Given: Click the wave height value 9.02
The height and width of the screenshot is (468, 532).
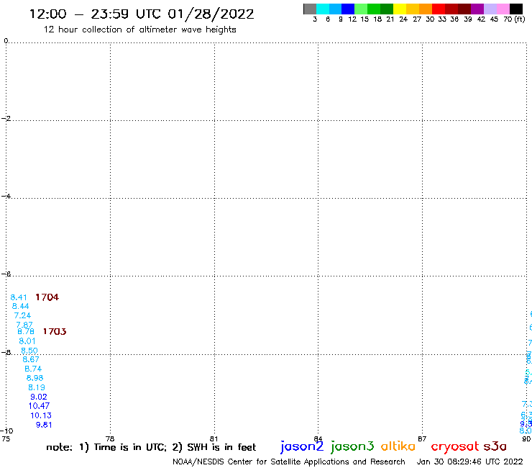Looking at the screenshot, I should 39,397.
